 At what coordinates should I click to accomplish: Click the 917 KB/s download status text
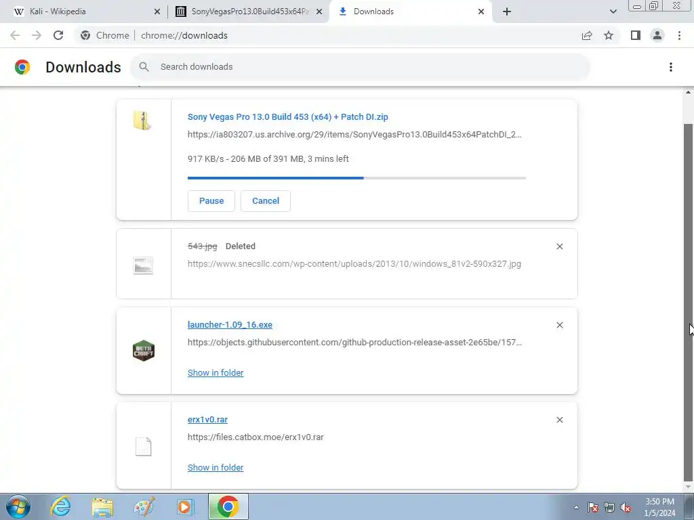[268, 158]
